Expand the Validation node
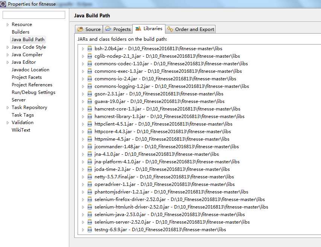Viewport: 321px width, 247px height. point(8,123)
